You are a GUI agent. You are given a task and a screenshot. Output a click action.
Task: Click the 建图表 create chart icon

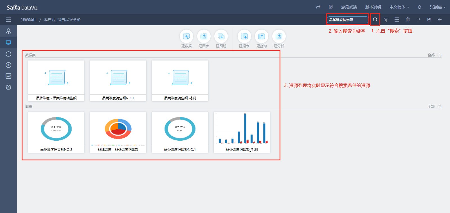[x=204, y=36]
